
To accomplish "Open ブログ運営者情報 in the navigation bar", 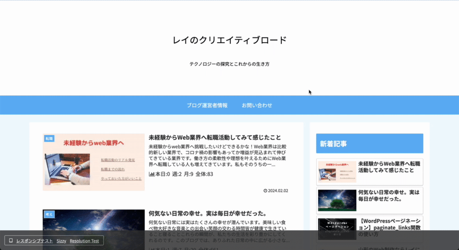I will click(207, 105).
